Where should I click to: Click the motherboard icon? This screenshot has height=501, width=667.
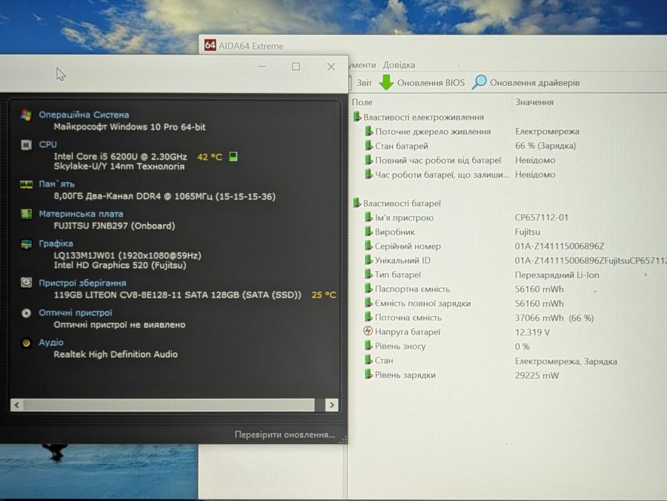coord(26,214)
